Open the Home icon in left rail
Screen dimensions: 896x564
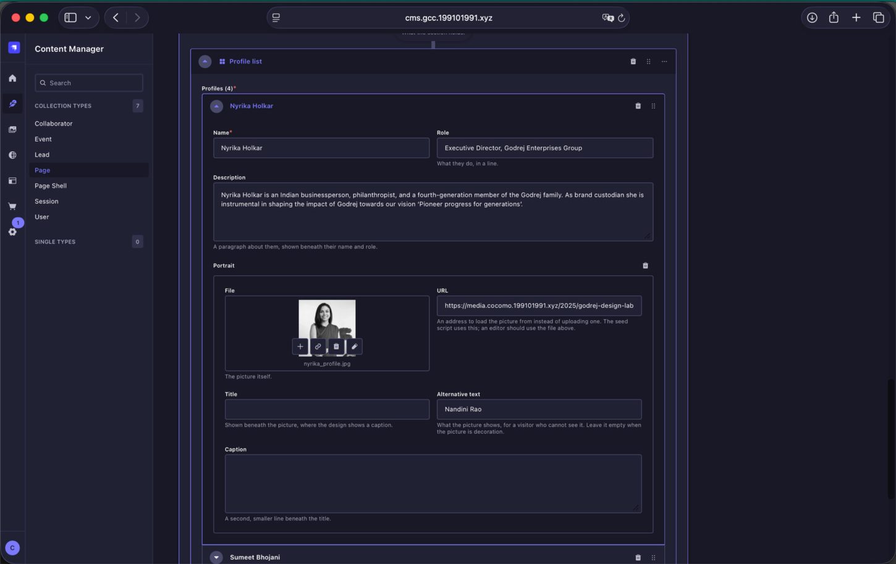12,78
